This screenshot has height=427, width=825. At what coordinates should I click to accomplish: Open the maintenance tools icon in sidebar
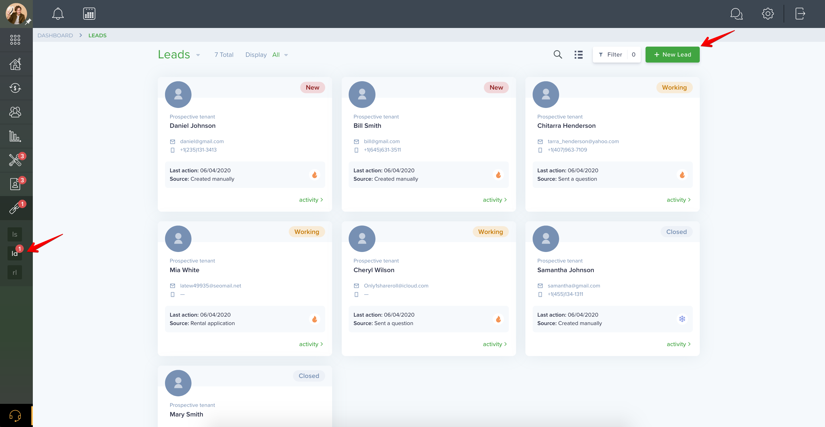(15, 160)
